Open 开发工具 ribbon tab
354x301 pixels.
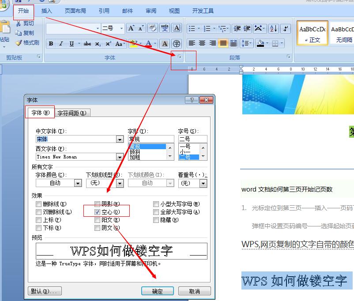point(203,11)
